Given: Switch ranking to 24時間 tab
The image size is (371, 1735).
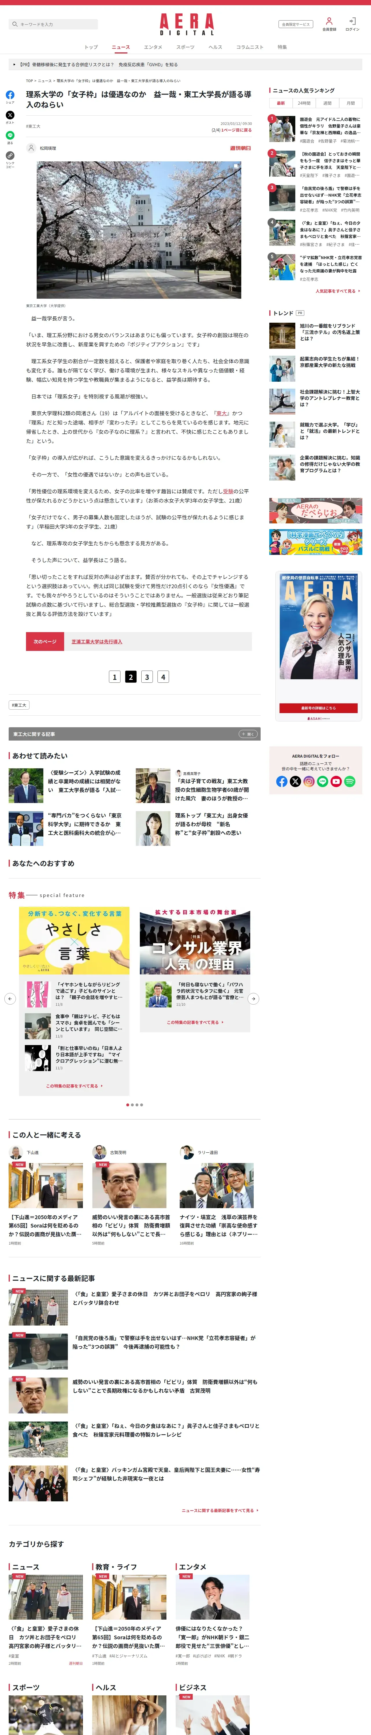Looking at the screenshot, I should pyautogui.click(x=304, y=103).
